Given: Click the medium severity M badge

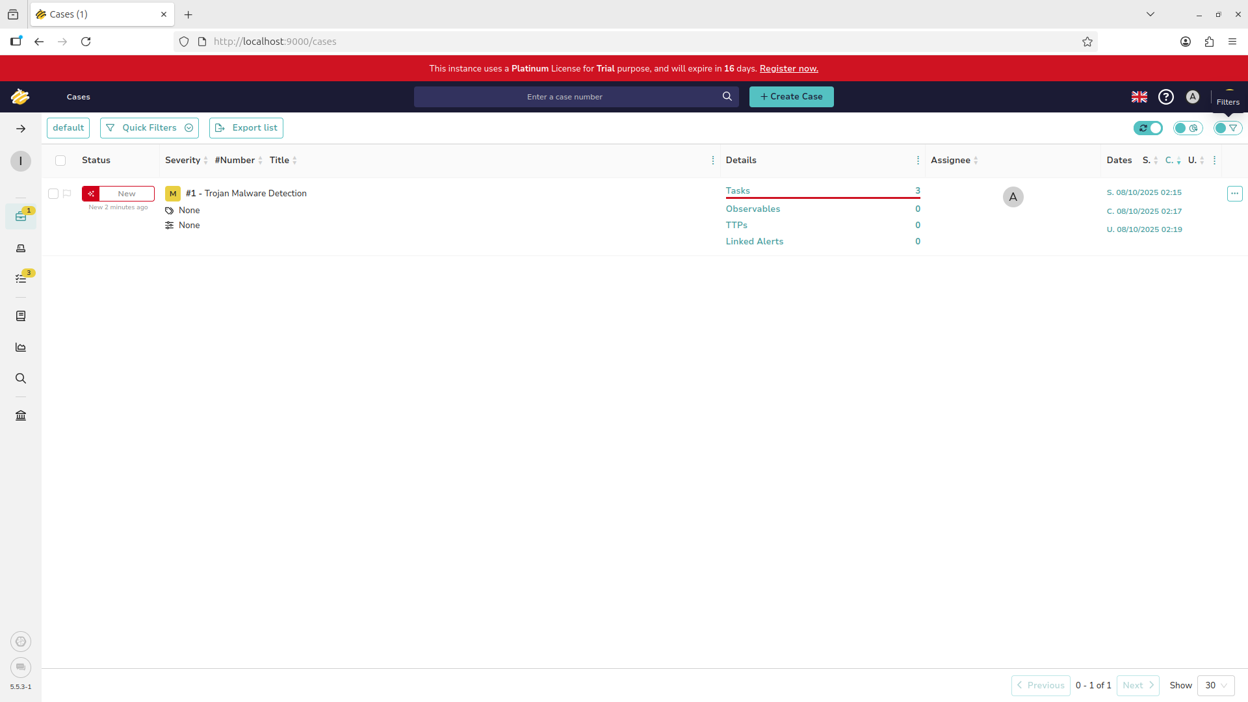Looking at the screenshot, I should (x=173, y=194).
